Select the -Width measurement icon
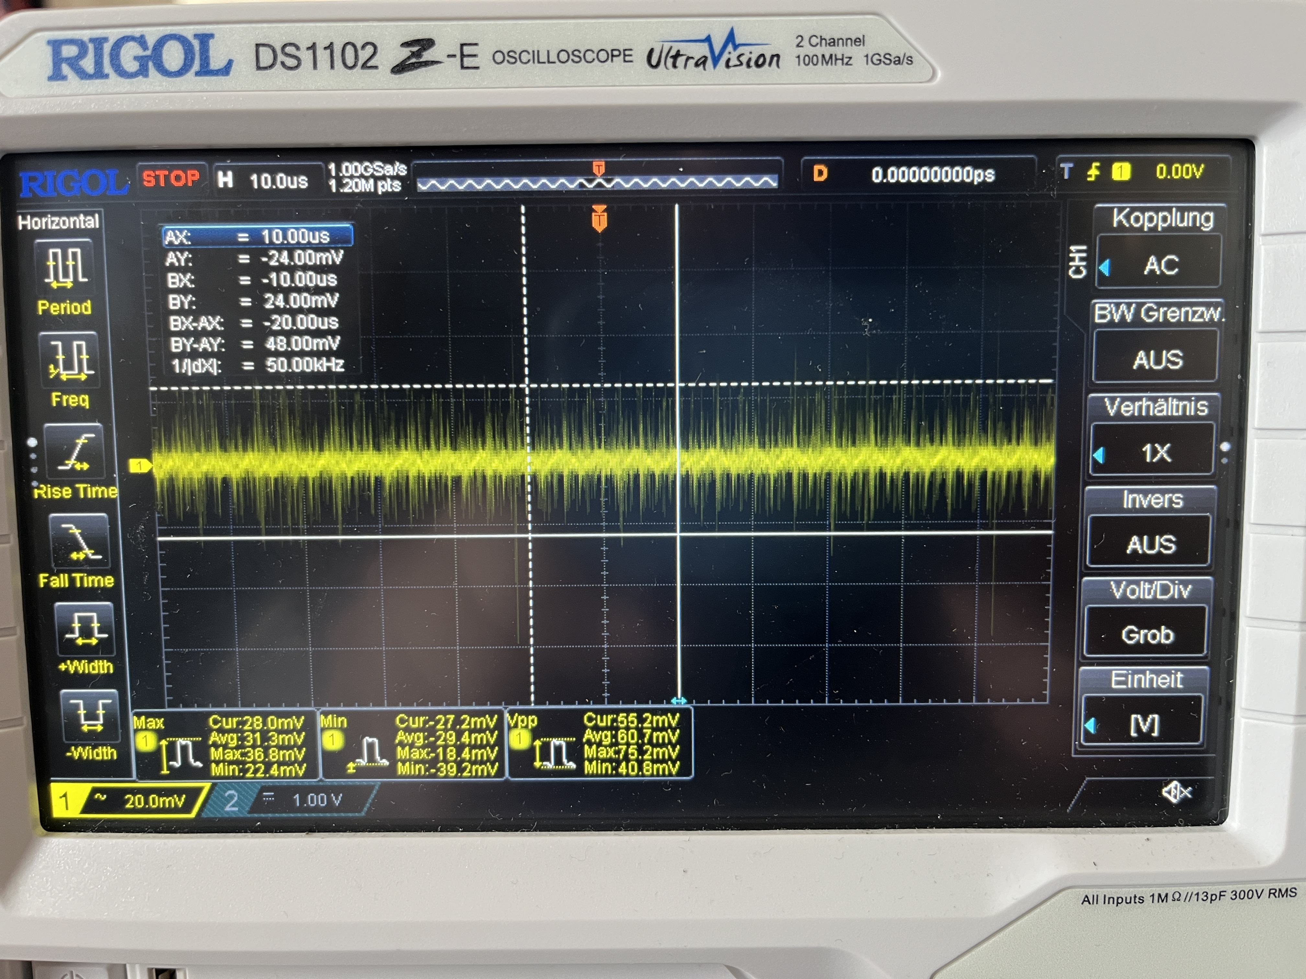 [x=90, y=715]
